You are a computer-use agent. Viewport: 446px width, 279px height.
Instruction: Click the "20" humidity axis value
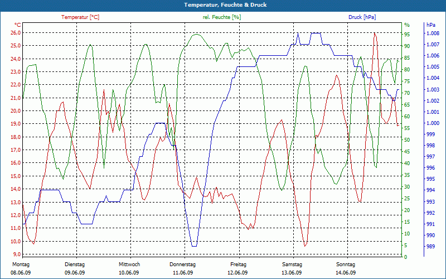tap(408, 210)
